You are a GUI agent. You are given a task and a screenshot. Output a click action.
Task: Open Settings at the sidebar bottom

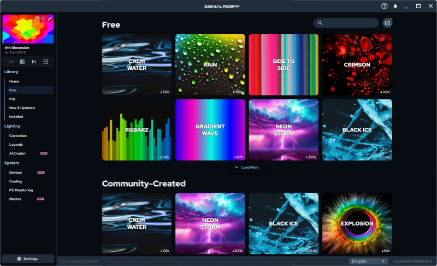pos(28,258)
